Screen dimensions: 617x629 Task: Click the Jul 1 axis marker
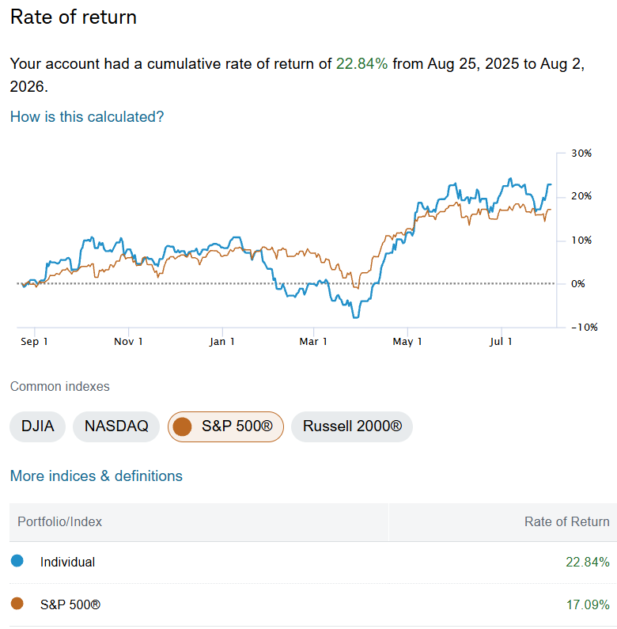click(501, 341)
